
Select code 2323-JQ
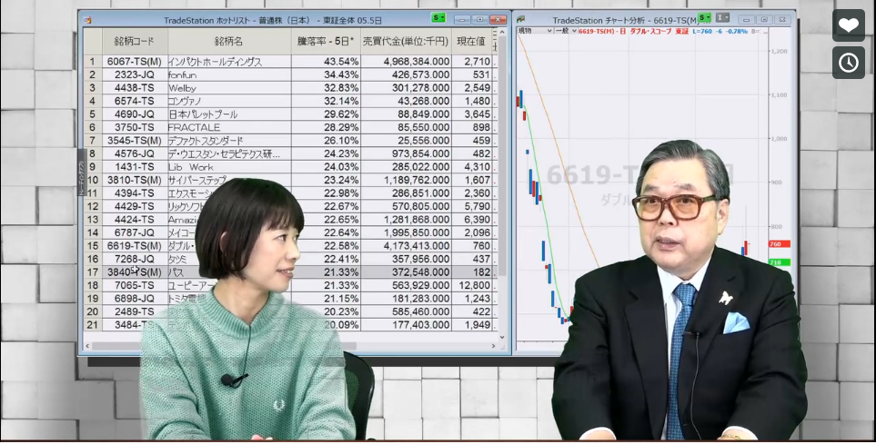point(134,74)
